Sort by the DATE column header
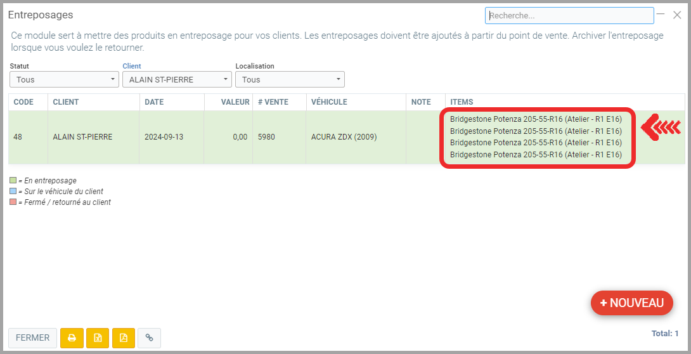 pyautogui.click(x=154, y=102)
